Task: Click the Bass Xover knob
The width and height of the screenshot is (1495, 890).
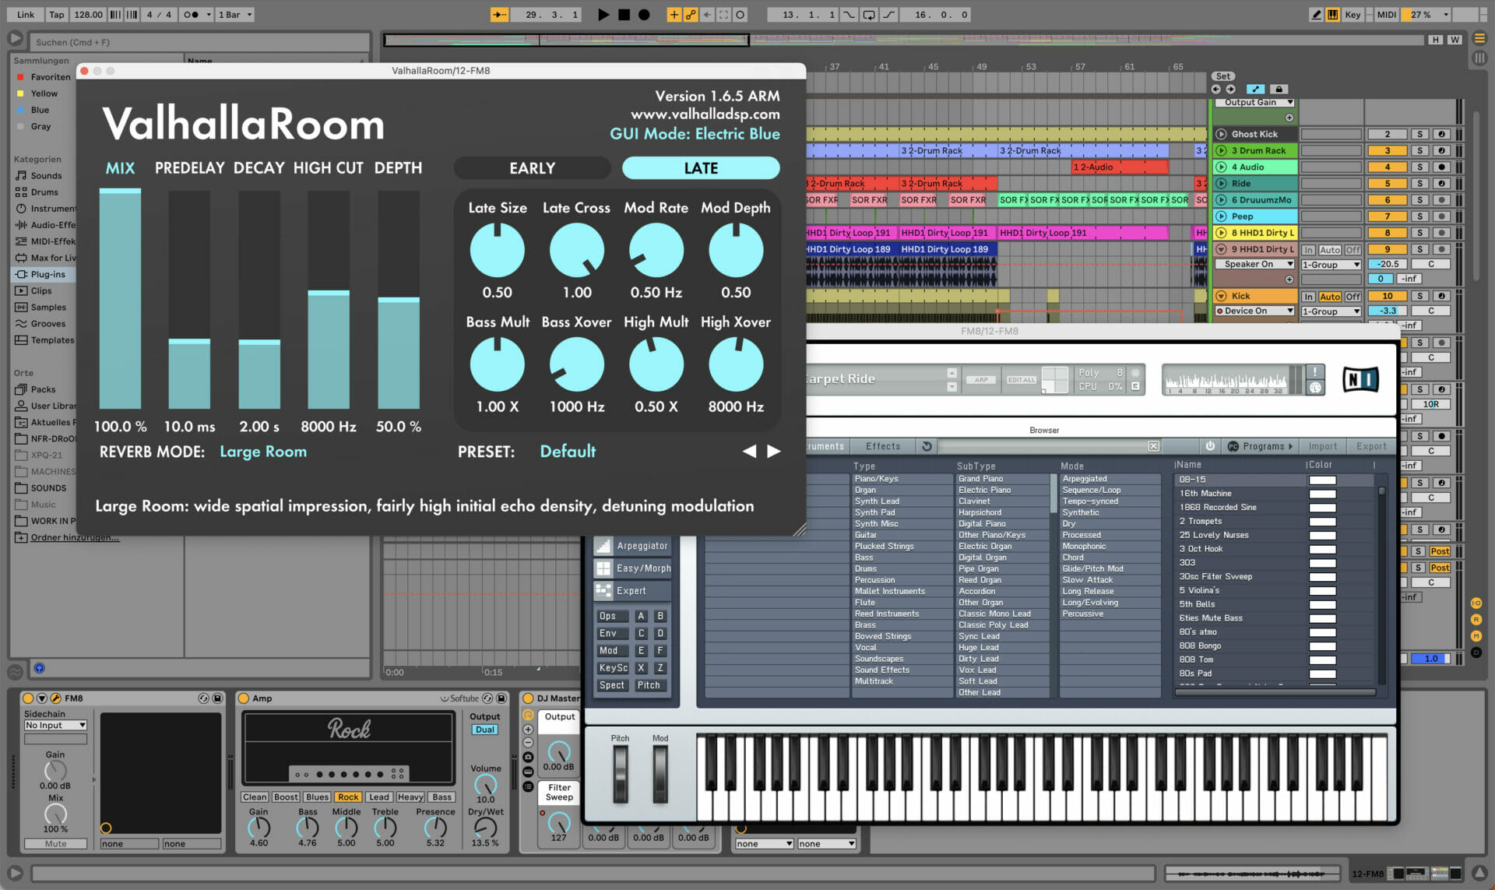Action: (x=577, y=364)
